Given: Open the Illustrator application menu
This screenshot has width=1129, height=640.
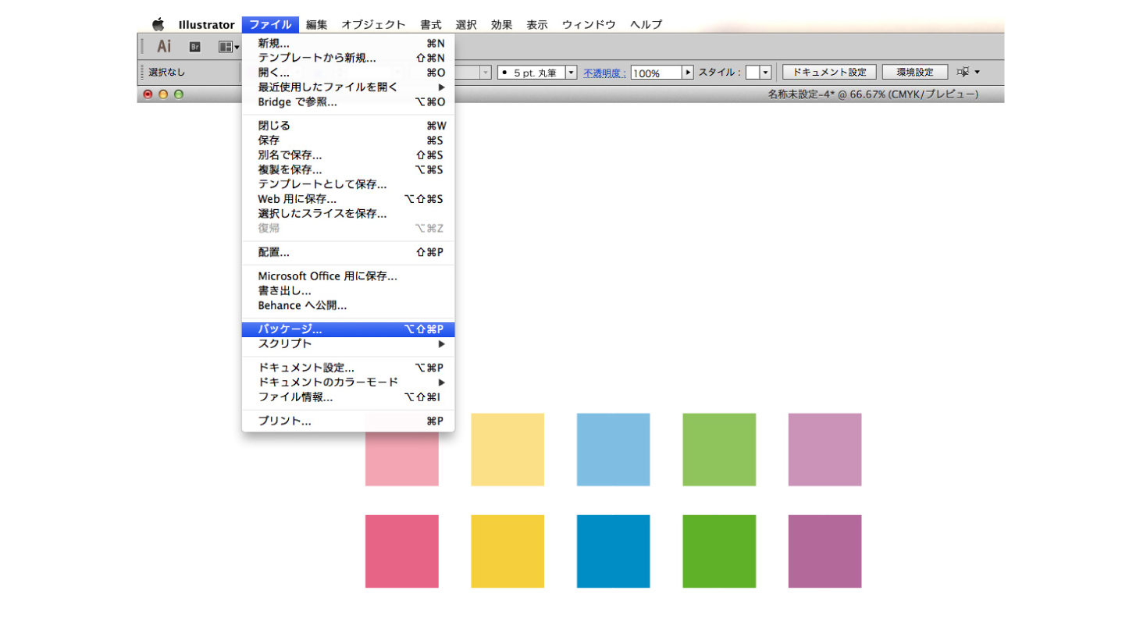Looking at the screenshot, I should pos(206,24).
